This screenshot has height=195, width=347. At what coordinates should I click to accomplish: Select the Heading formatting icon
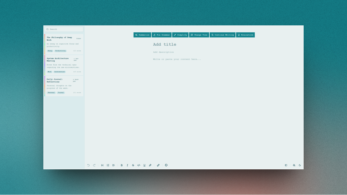tap(102, 165)
